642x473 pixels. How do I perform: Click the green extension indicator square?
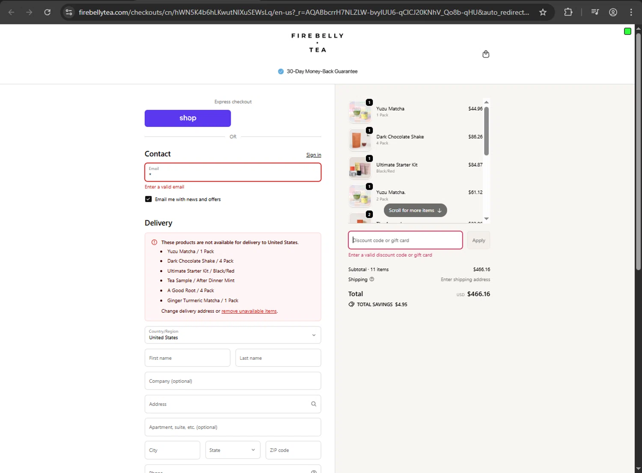(627, 31)
